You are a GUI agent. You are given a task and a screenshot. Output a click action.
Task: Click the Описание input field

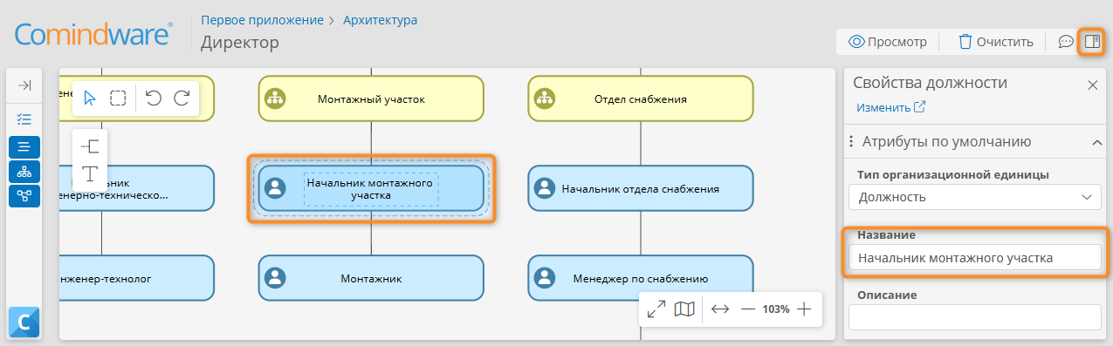tap(975, 318)
